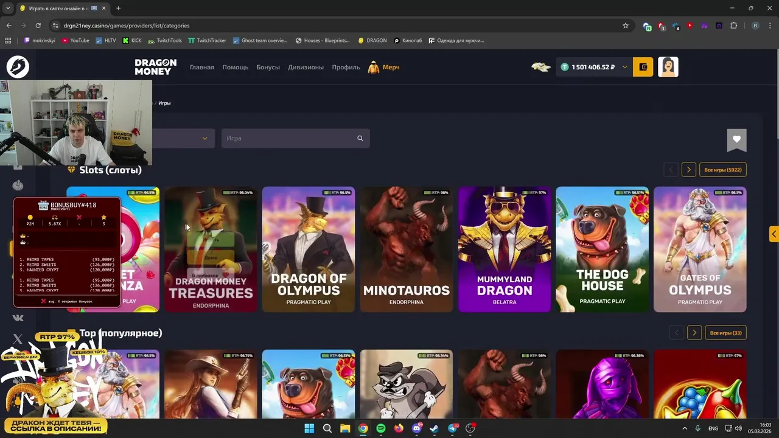The image size is (779, 438).
Task: Open Windows Start menu
Action: tap(309, 428)
